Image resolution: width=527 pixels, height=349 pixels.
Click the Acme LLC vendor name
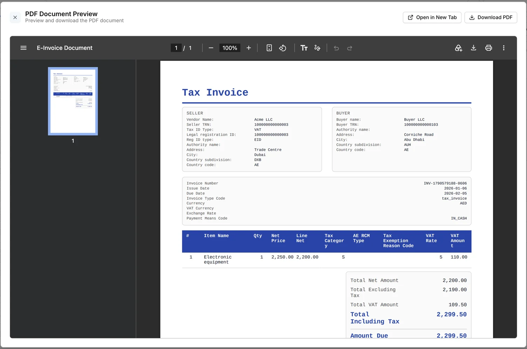click(263, 119)
